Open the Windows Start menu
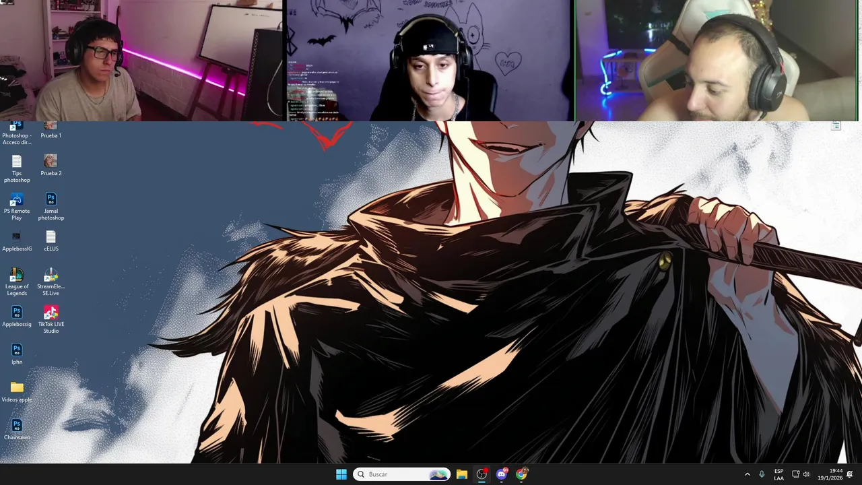The width and height of the screenshot is (862, 485). [341, 474]
